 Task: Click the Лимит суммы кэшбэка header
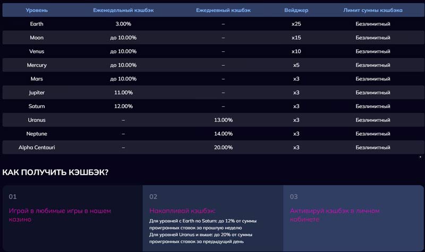[373, 10]
